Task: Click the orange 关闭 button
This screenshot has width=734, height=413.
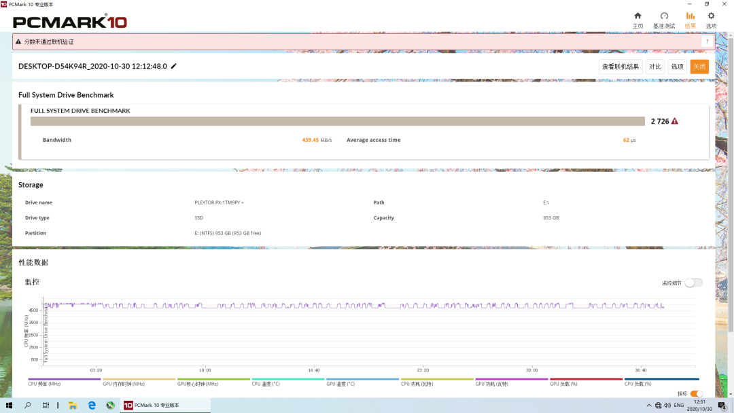Action: [699, 67]
